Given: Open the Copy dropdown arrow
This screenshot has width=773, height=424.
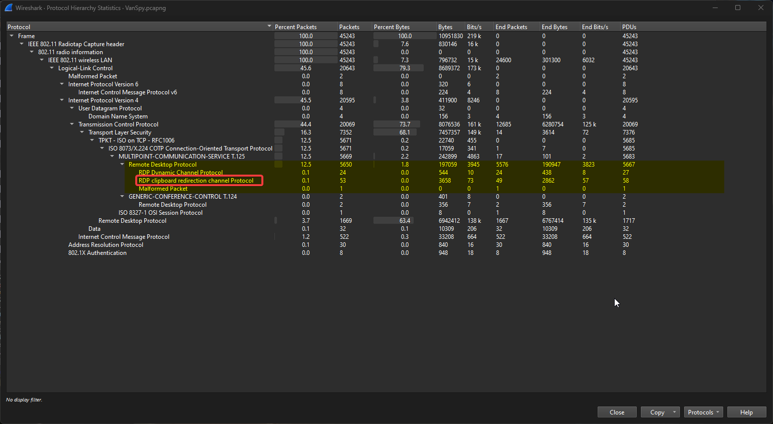Looking at the screenshot, I should (x=675, y=412).
